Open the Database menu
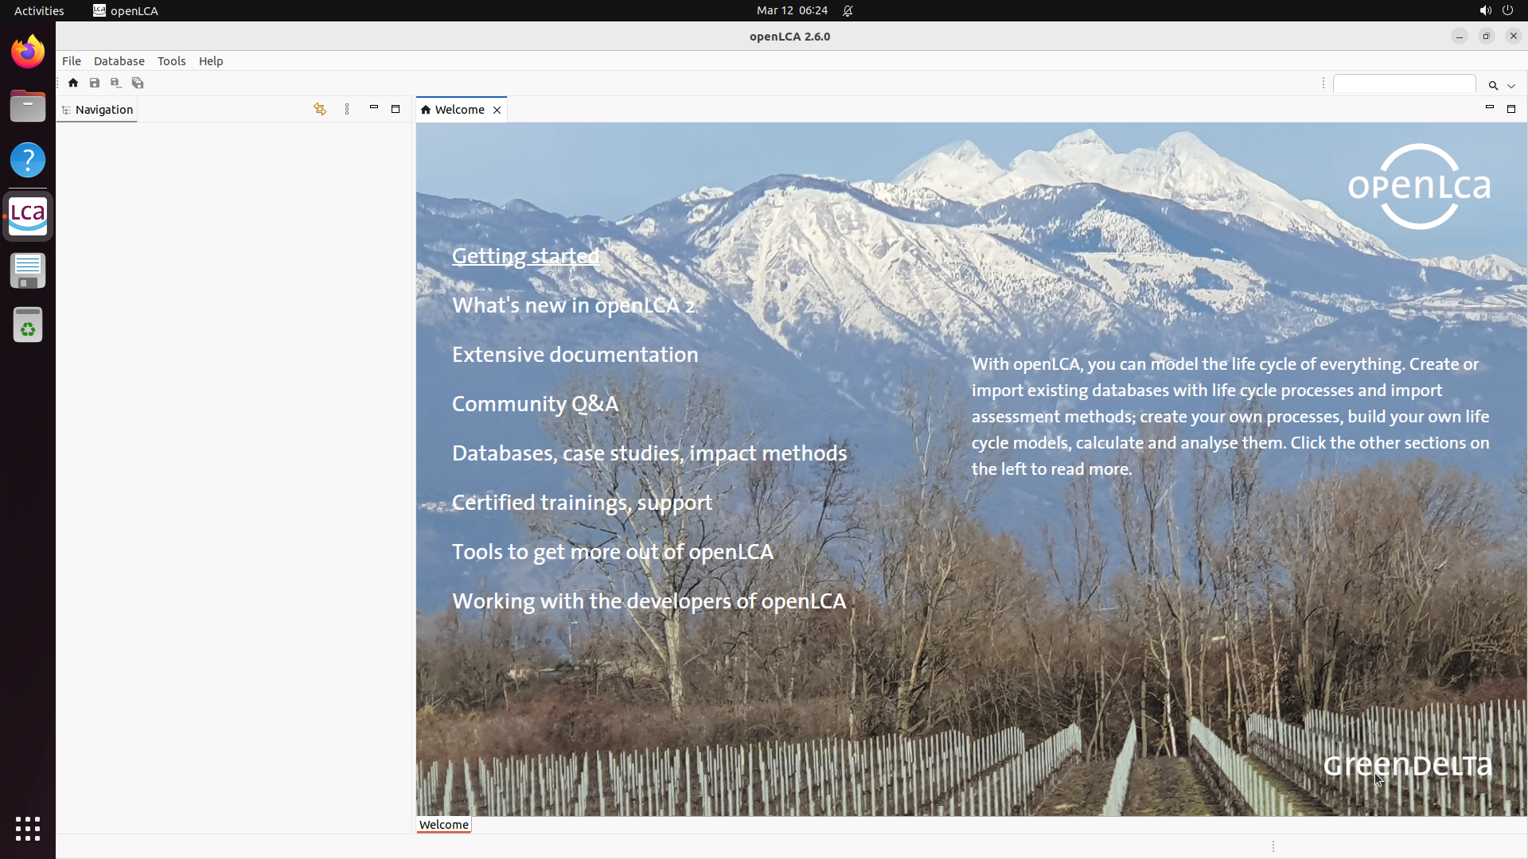This screenshot has width=1528, height=859. pyautogui.click(x=119, y=61)
